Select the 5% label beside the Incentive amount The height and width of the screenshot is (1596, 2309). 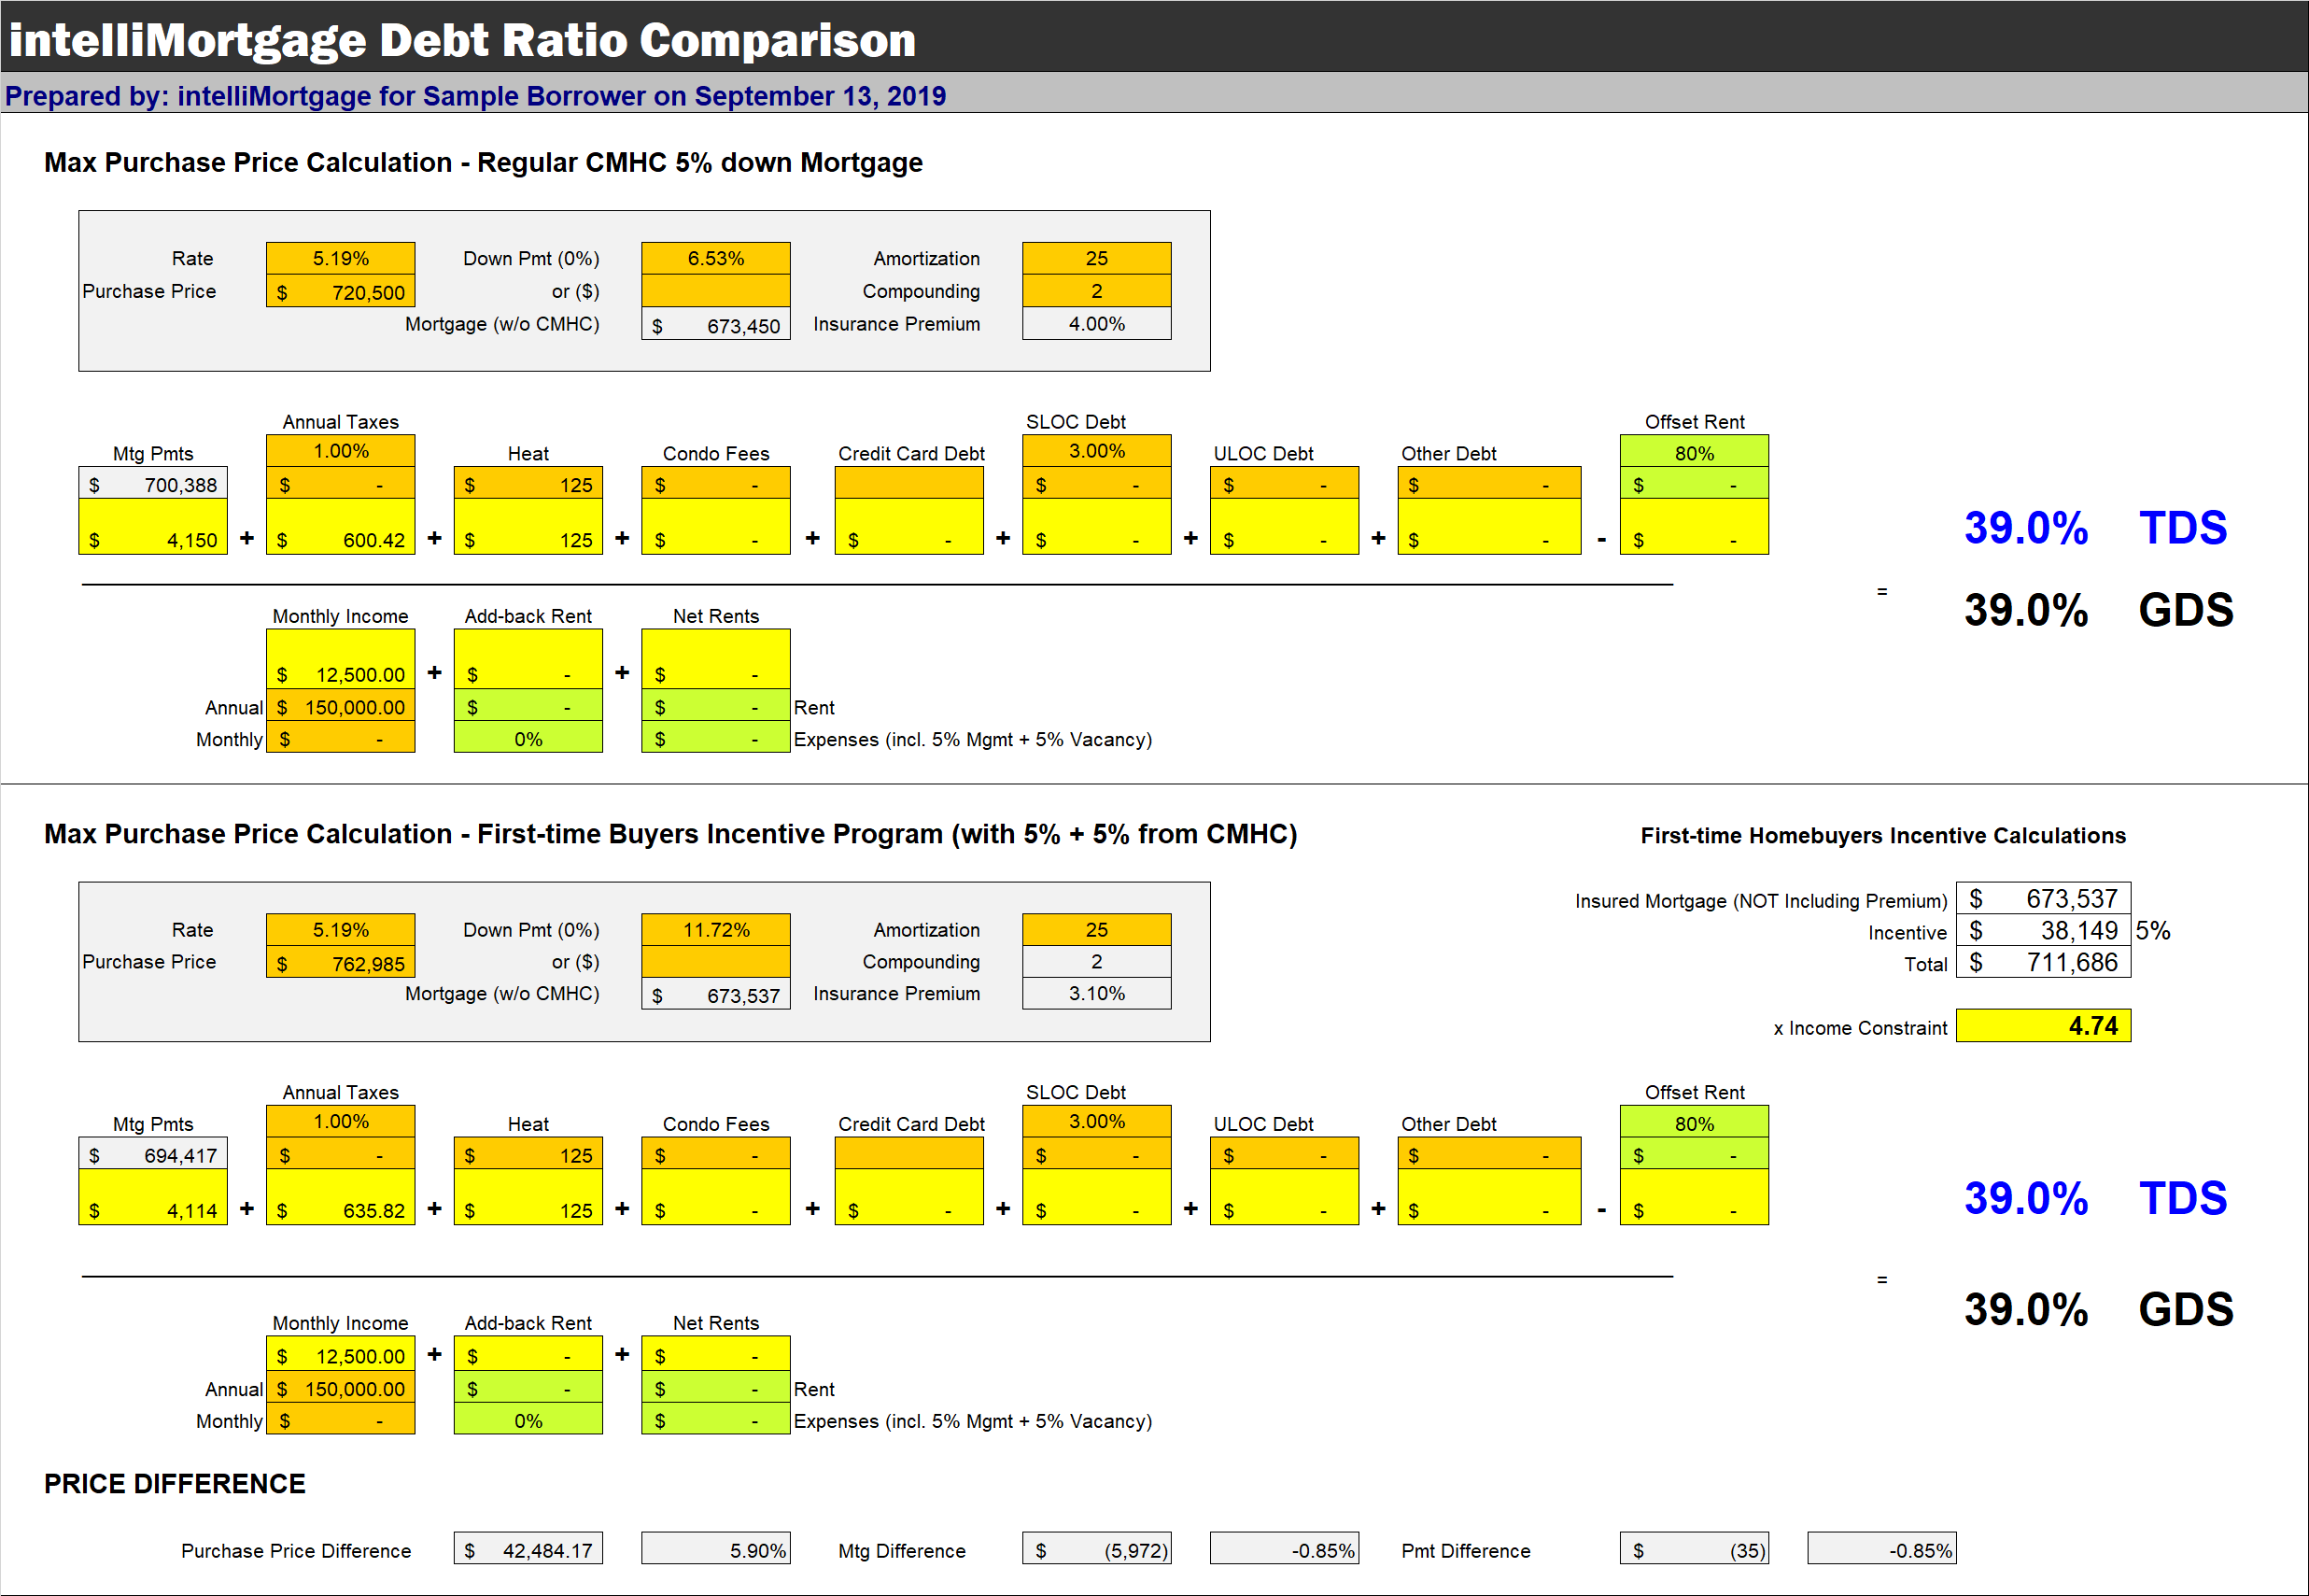click(x=2153, y=930)
